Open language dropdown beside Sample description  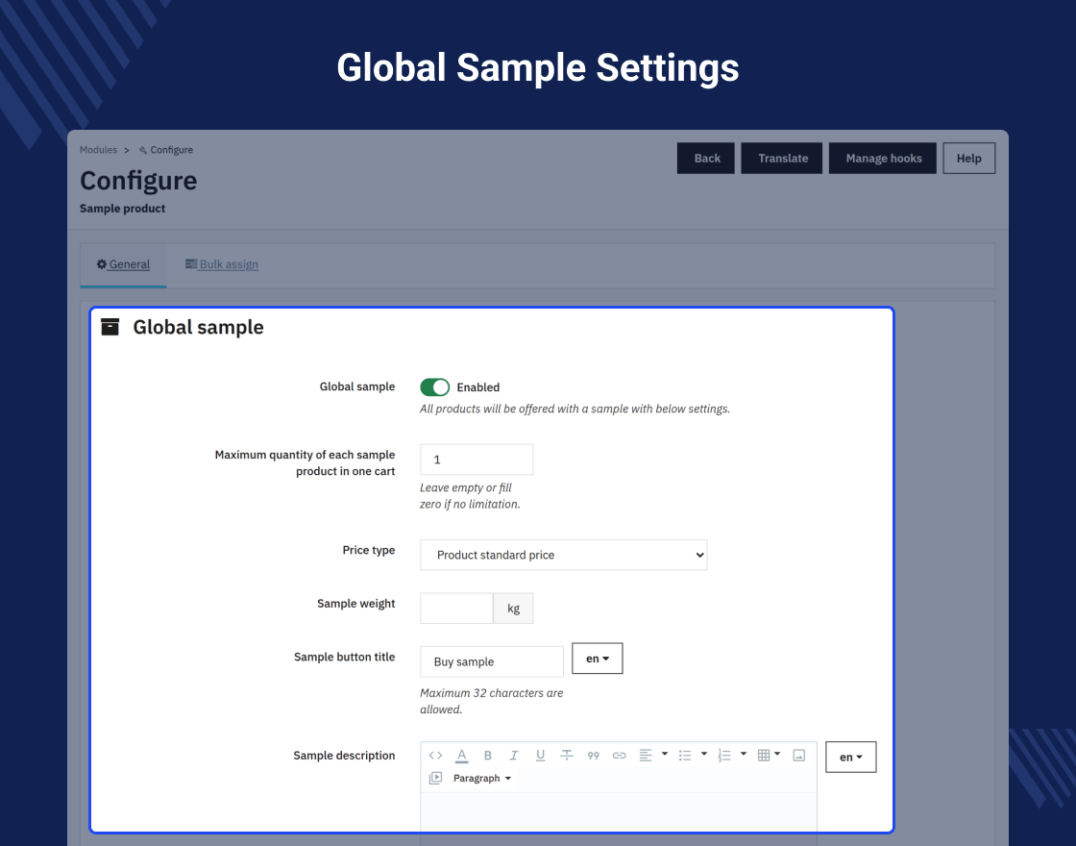click(x=851, y=757)
